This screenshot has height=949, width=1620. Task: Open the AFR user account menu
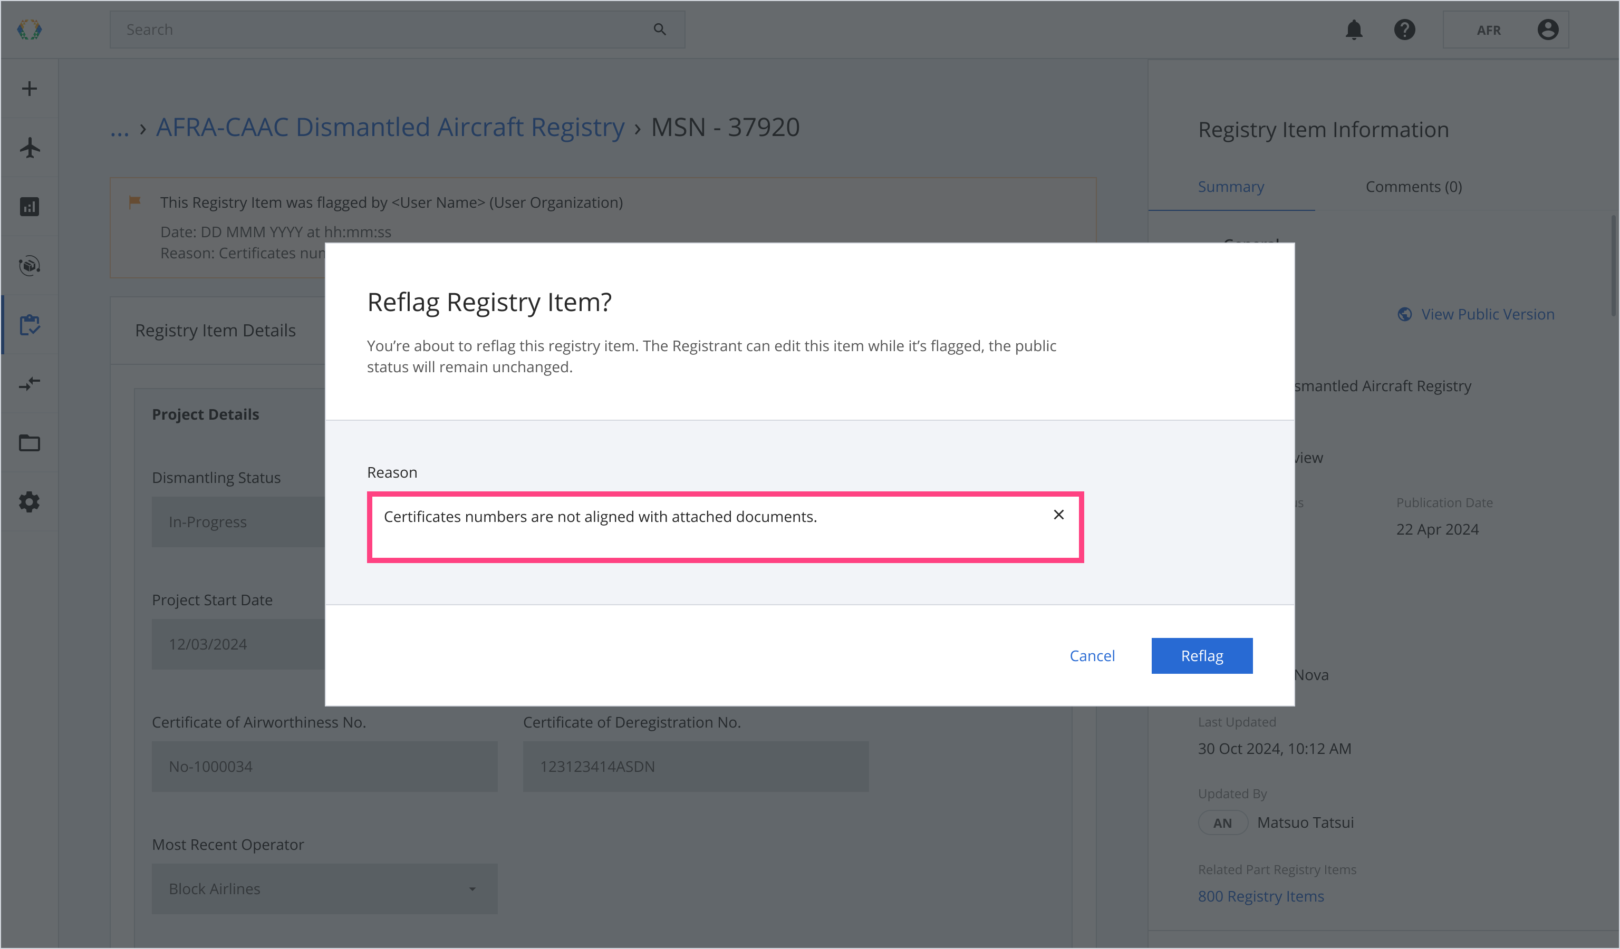point(1506,30)
